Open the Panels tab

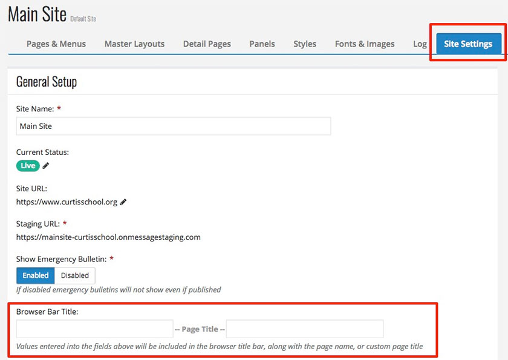click(x=262, y=44)
